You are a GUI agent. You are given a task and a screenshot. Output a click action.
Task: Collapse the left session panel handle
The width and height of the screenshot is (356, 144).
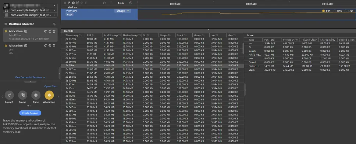(x=60, y=74)
